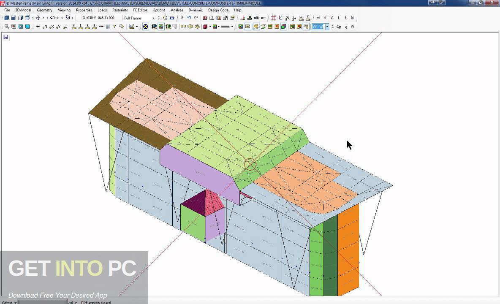Click the yellow star circle icon

(x=145, y=27)
